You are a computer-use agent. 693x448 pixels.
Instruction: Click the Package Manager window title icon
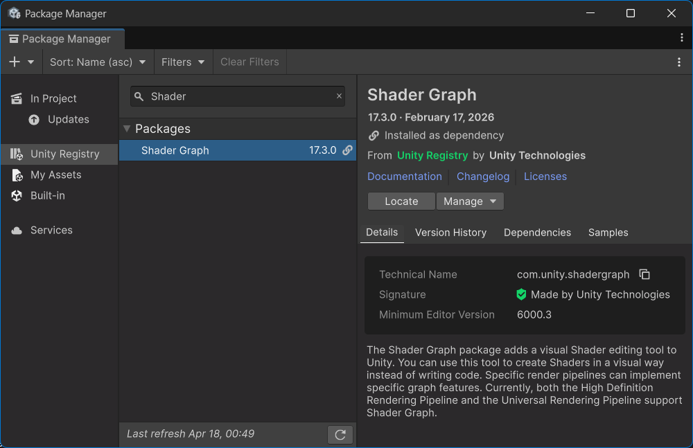[14, 13]
